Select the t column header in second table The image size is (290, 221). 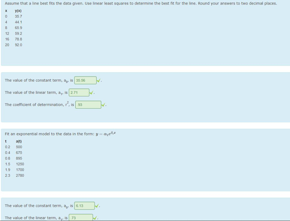tap(6, 141)
